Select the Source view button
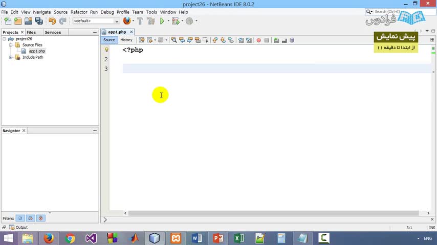 coord(109,40)
